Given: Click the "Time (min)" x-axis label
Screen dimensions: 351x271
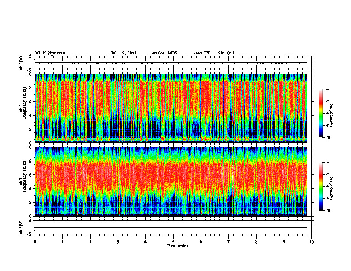Looking at the screenshot, I should coord(177,246).
